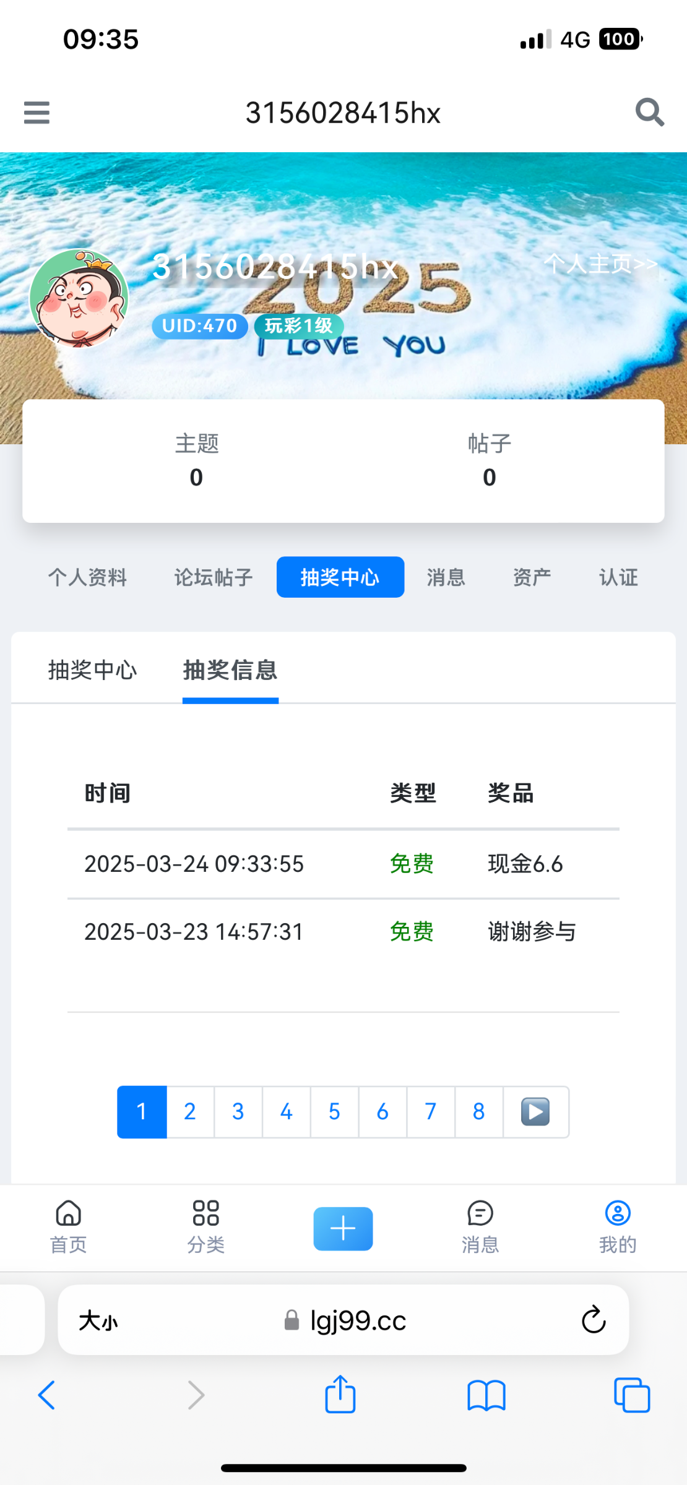
Task: Open the Safari tabs overview icon
Action: point(631,1396)
